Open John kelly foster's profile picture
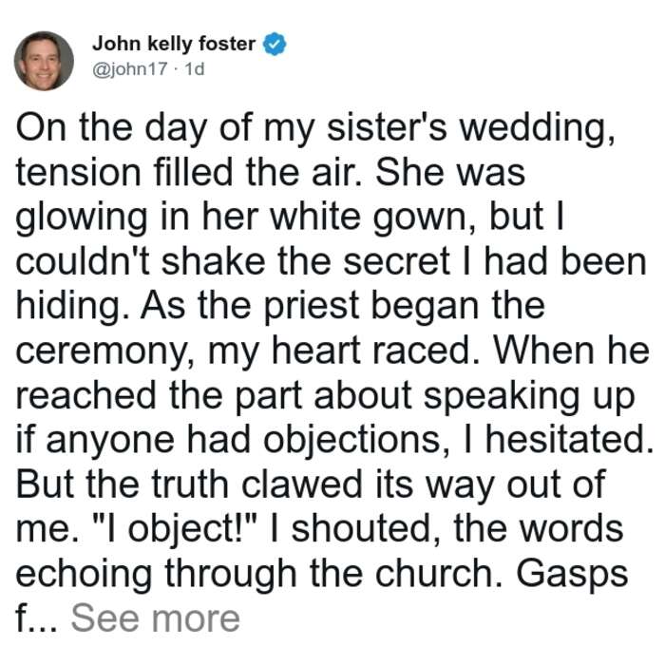Image resolution: width=665 pixels, height=665 pixels. tap(44, 61)
